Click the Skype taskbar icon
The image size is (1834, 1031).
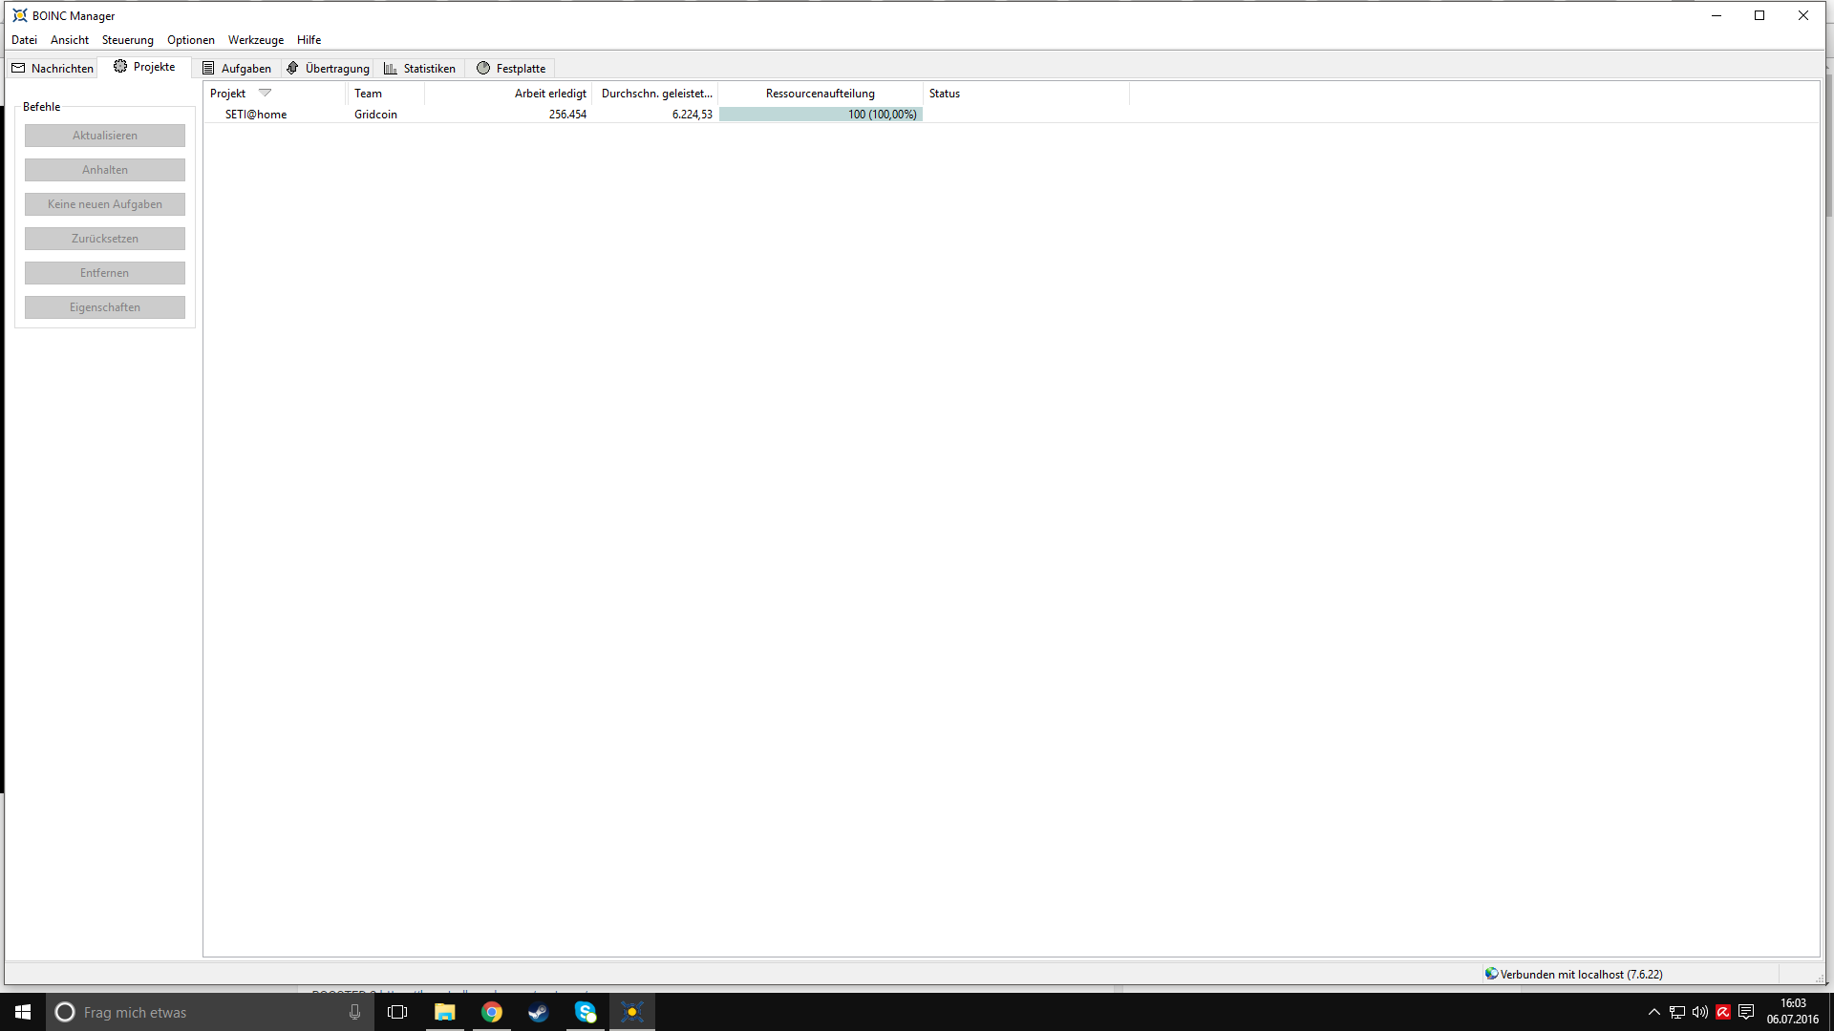click(x=586, y=1012)
